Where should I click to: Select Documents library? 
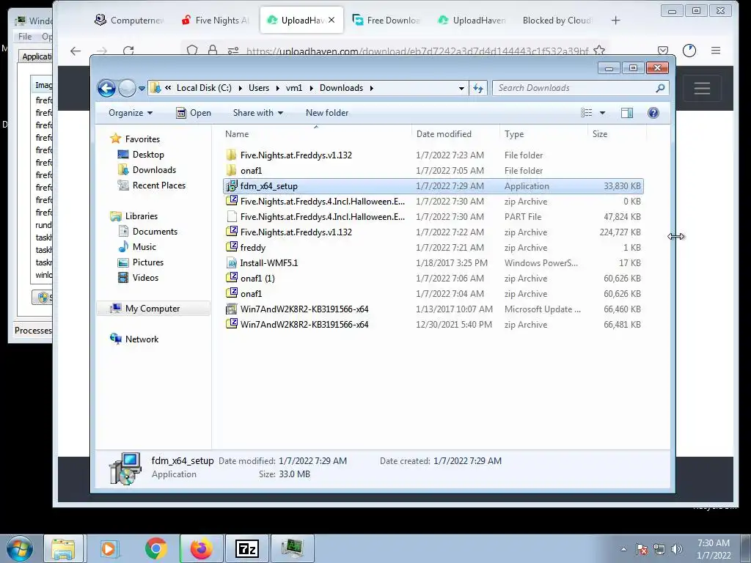148,231
